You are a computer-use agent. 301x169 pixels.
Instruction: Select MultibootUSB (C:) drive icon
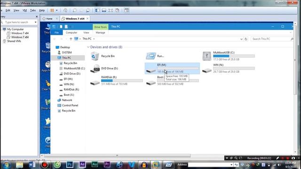(x=207, y=56)
